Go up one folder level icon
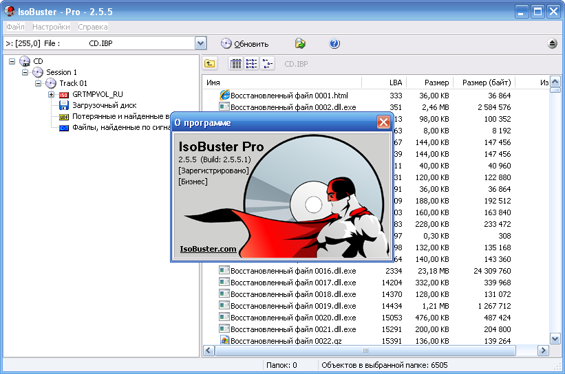565x374 pixels. (x=210, y=64)
